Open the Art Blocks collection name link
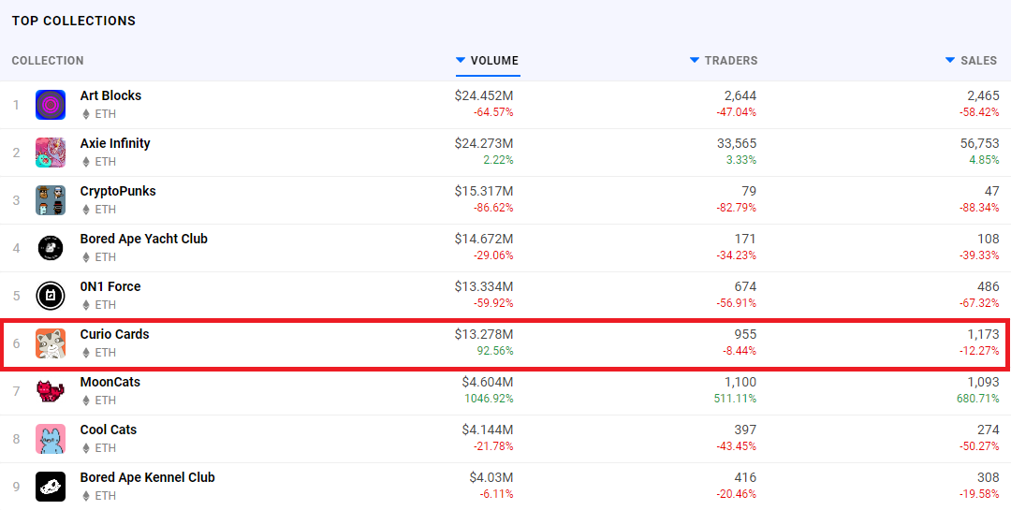The image size is (1011, 510). pyautogui.click(x=110, y=95)
